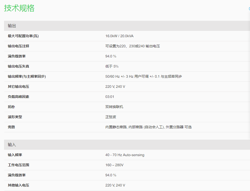Click the 03:01 crest factor value
Viewport: 250px width, 191px height.
click(x=110, y=97)
